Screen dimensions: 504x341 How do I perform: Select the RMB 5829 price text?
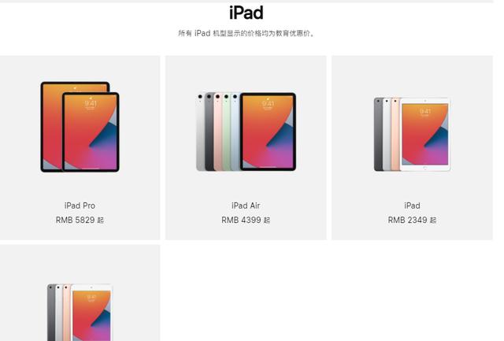[80, 221]
